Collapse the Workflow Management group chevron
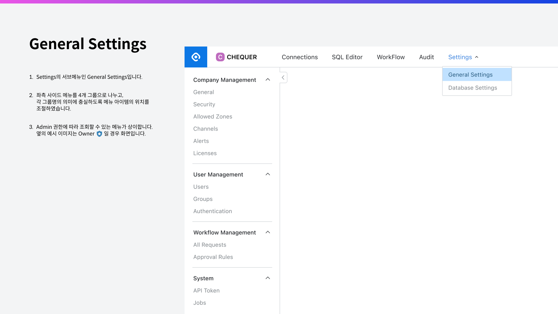558x314 pixels. pos(268,232)
